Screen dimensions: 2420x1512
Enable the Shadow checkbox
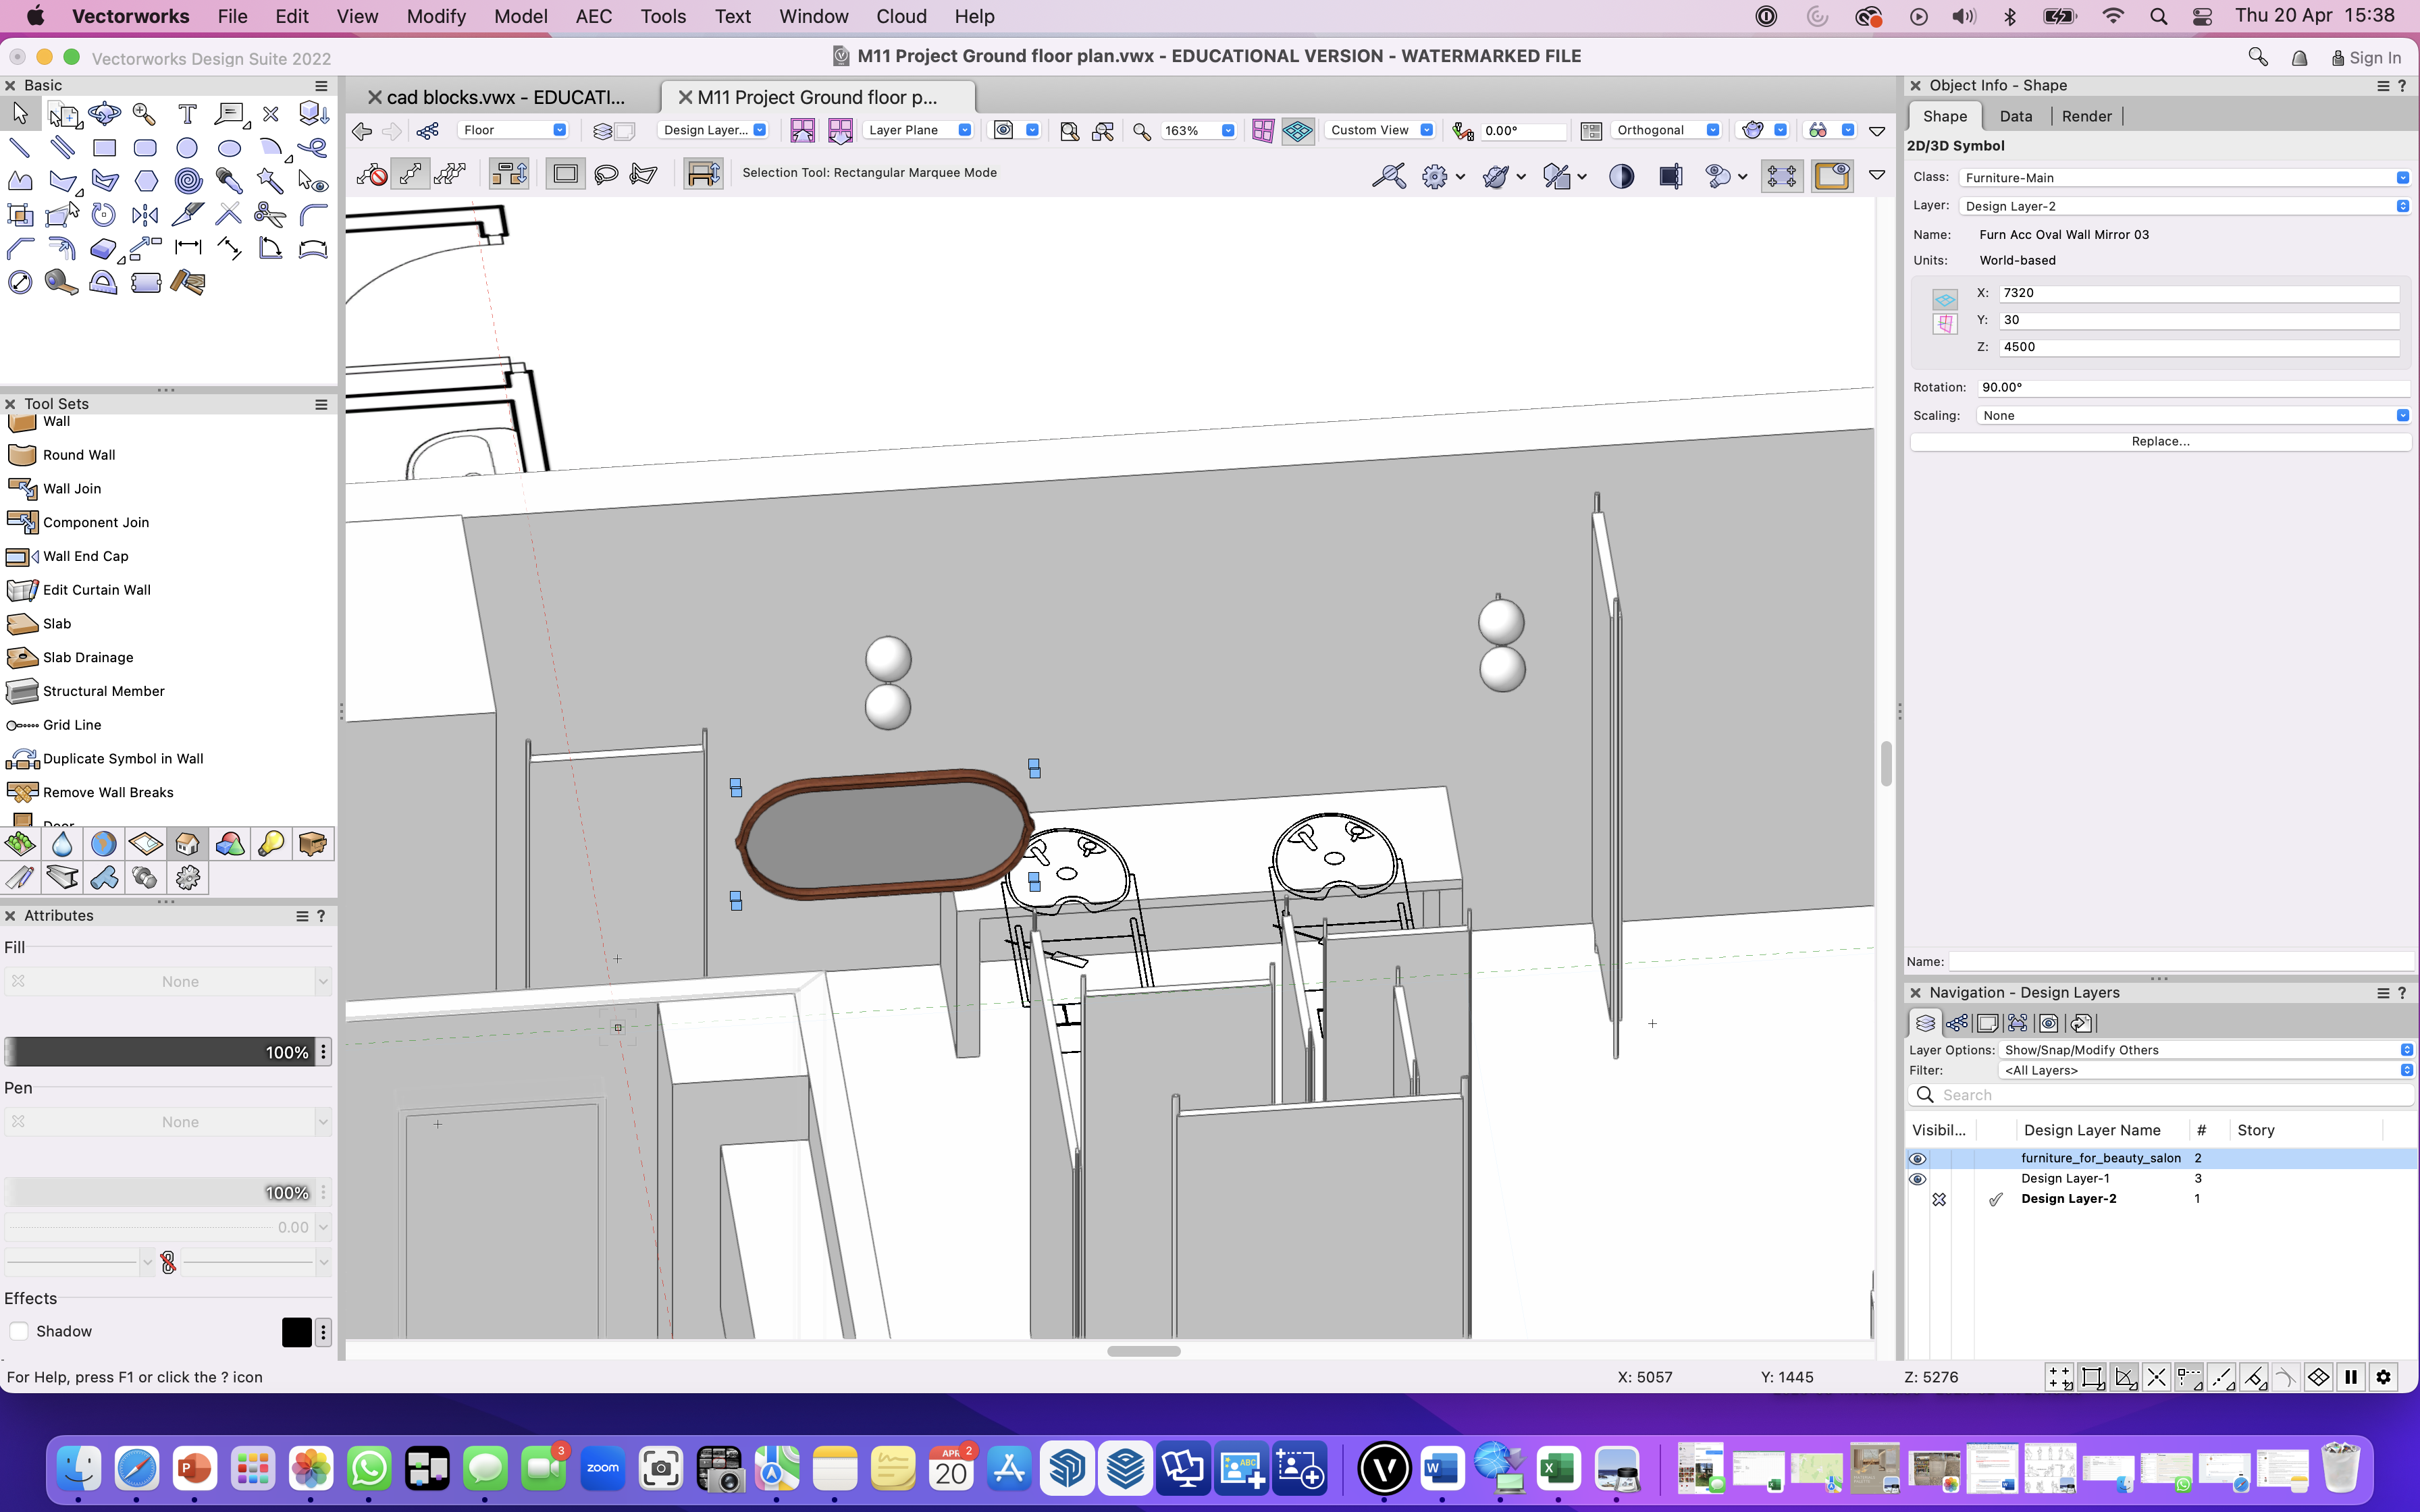(x=19, y=1331)
